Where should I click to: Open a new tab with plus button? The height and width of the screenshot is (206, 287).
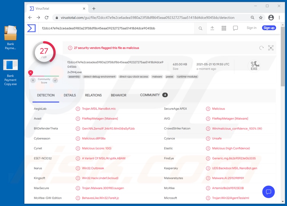point(94,9)
